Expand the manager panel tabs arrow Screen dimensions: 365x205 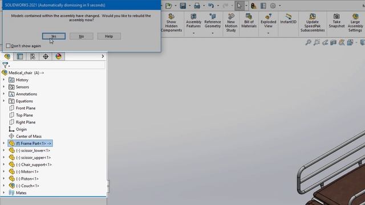tap(103, 56)
